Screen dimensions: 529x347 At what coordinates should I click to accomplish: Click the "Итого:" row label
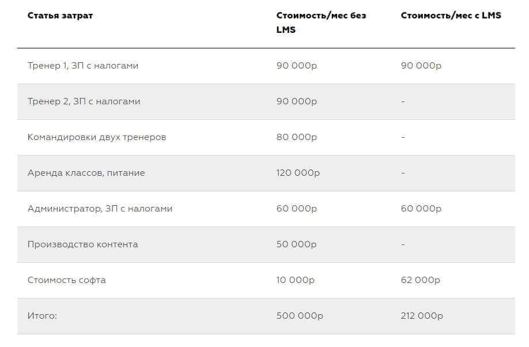point(43,316)
